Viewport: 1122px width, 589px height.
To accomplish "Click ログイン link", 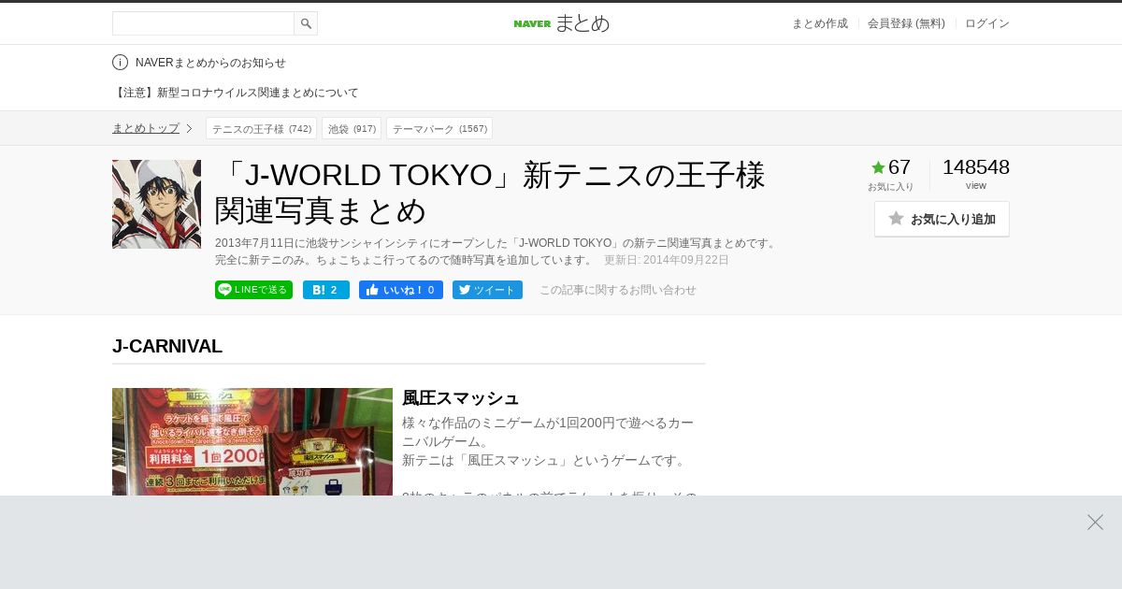I will 987,23.
